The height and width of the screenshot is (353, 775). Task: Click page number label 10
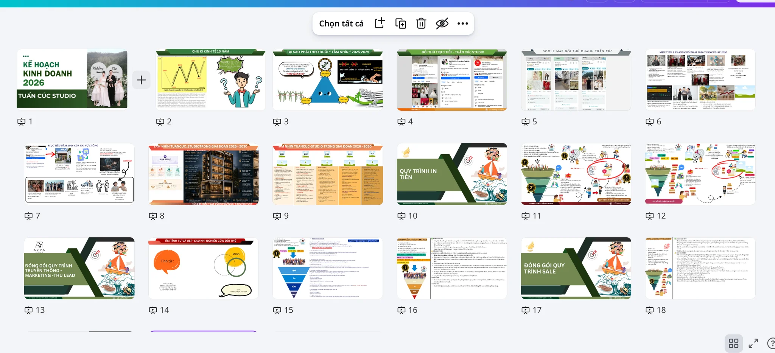coord(413,216)
